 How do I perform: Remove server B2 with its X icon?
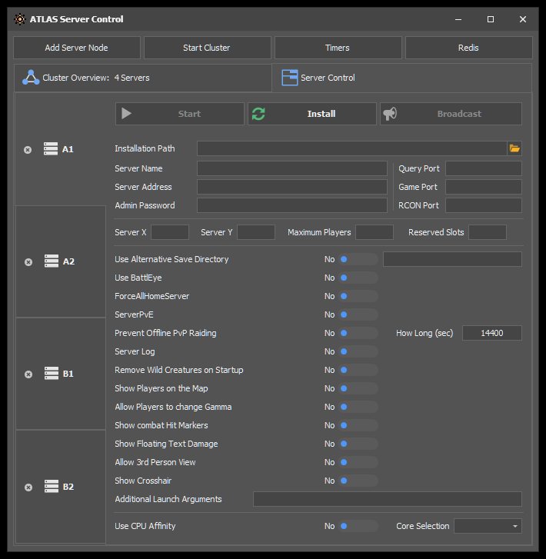(28, 487)
